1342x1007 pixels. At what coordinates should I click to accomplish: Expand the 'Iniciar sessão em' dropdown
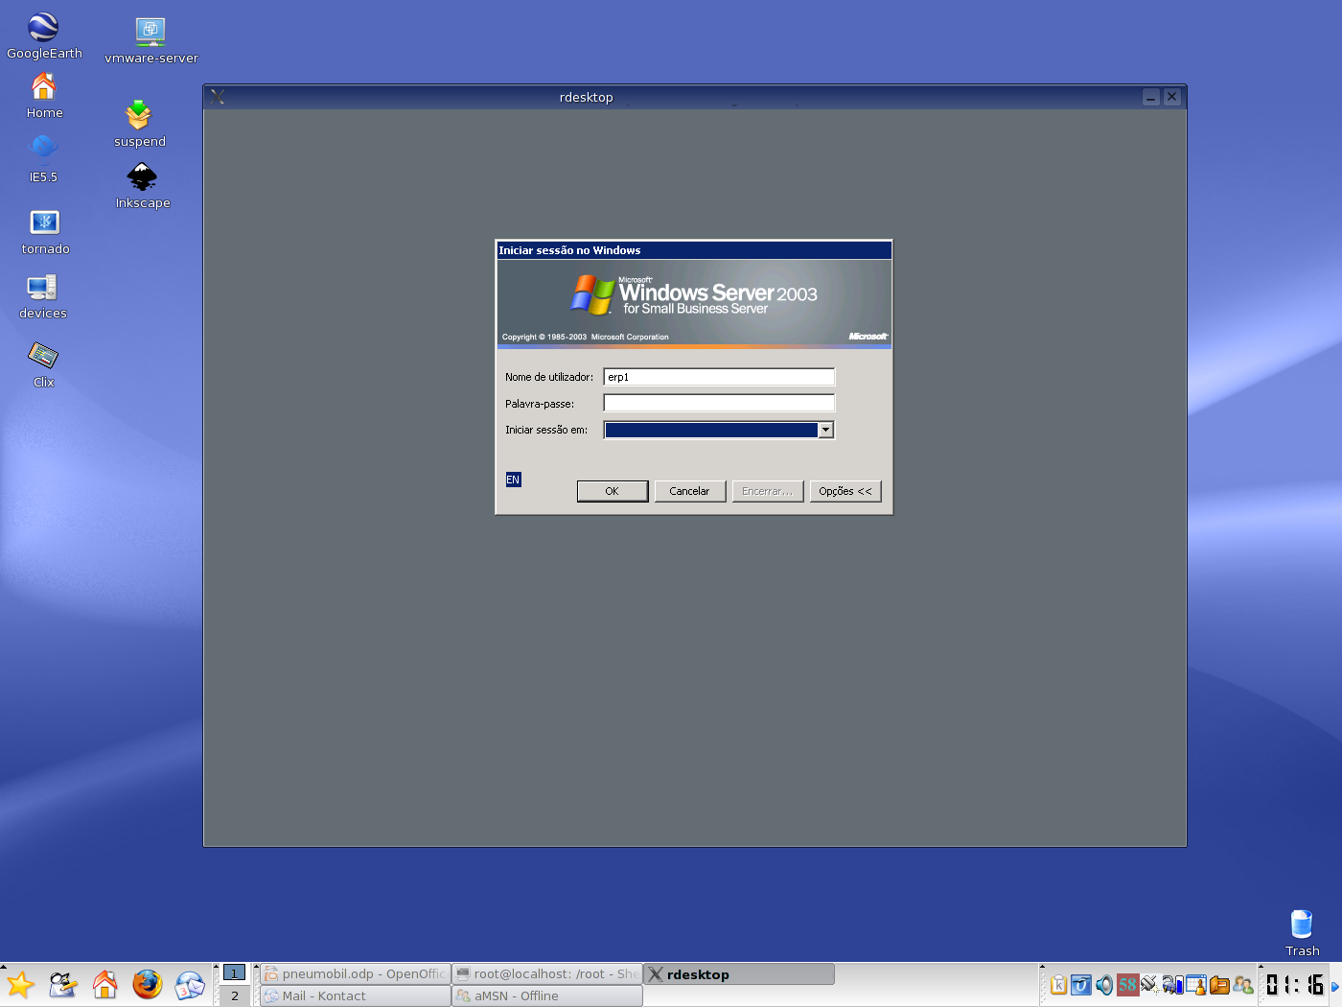point(825,431)
